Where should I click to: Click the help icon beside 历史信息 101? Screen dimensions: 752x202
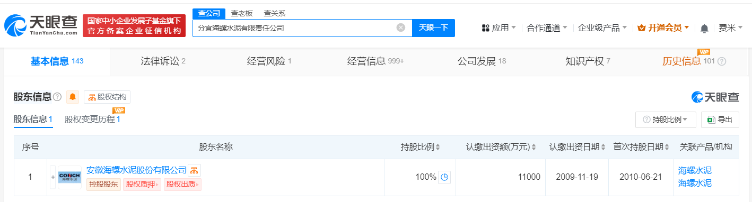(721, 61)
